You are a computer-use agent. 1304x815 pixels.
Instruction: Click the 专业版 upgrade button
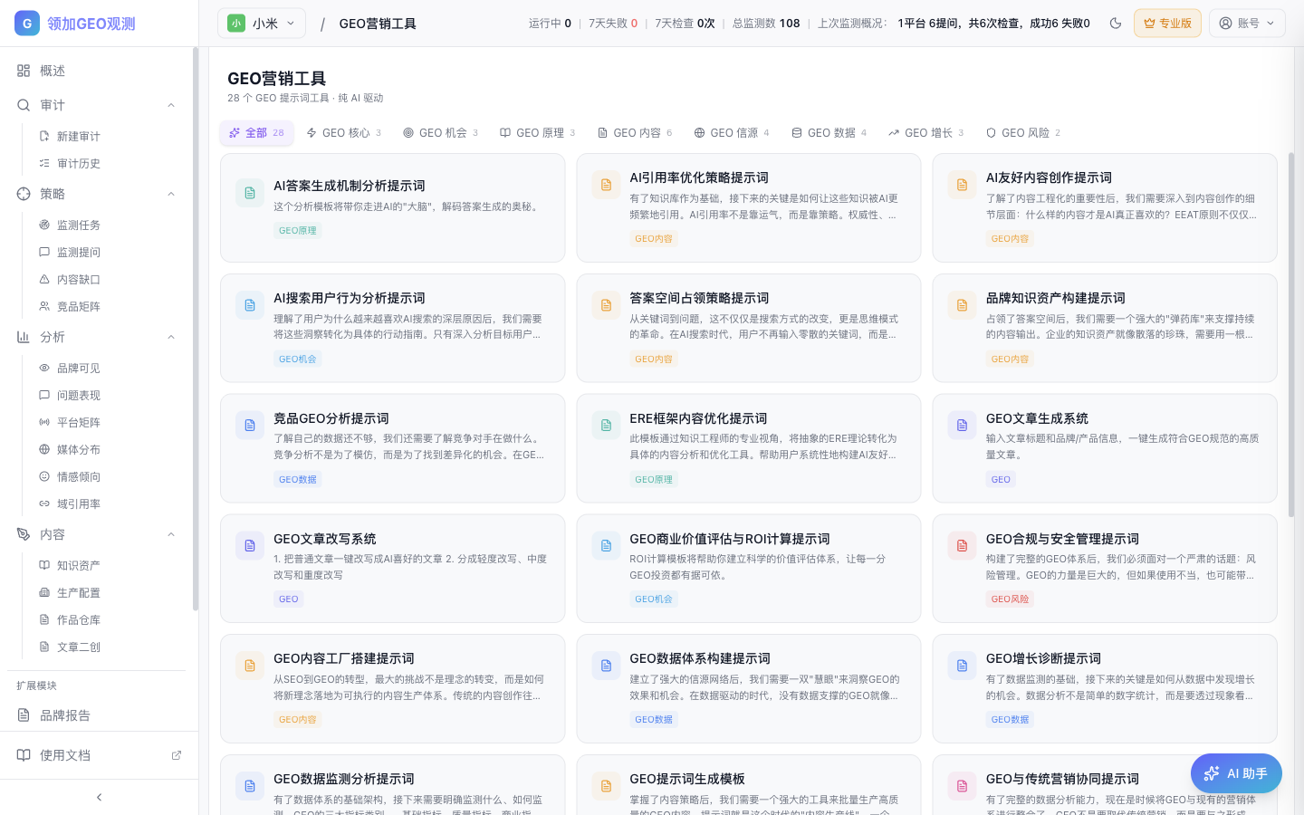point(1167,24)
